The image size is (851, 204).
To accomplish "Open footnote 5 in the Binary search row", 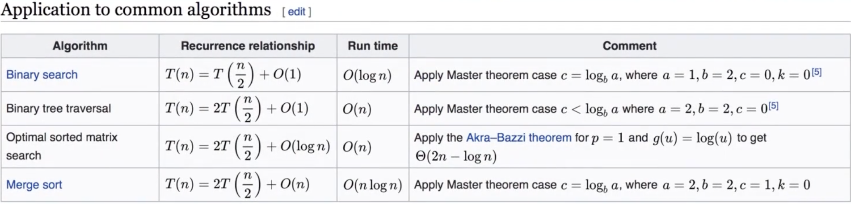I will (817, 72).
